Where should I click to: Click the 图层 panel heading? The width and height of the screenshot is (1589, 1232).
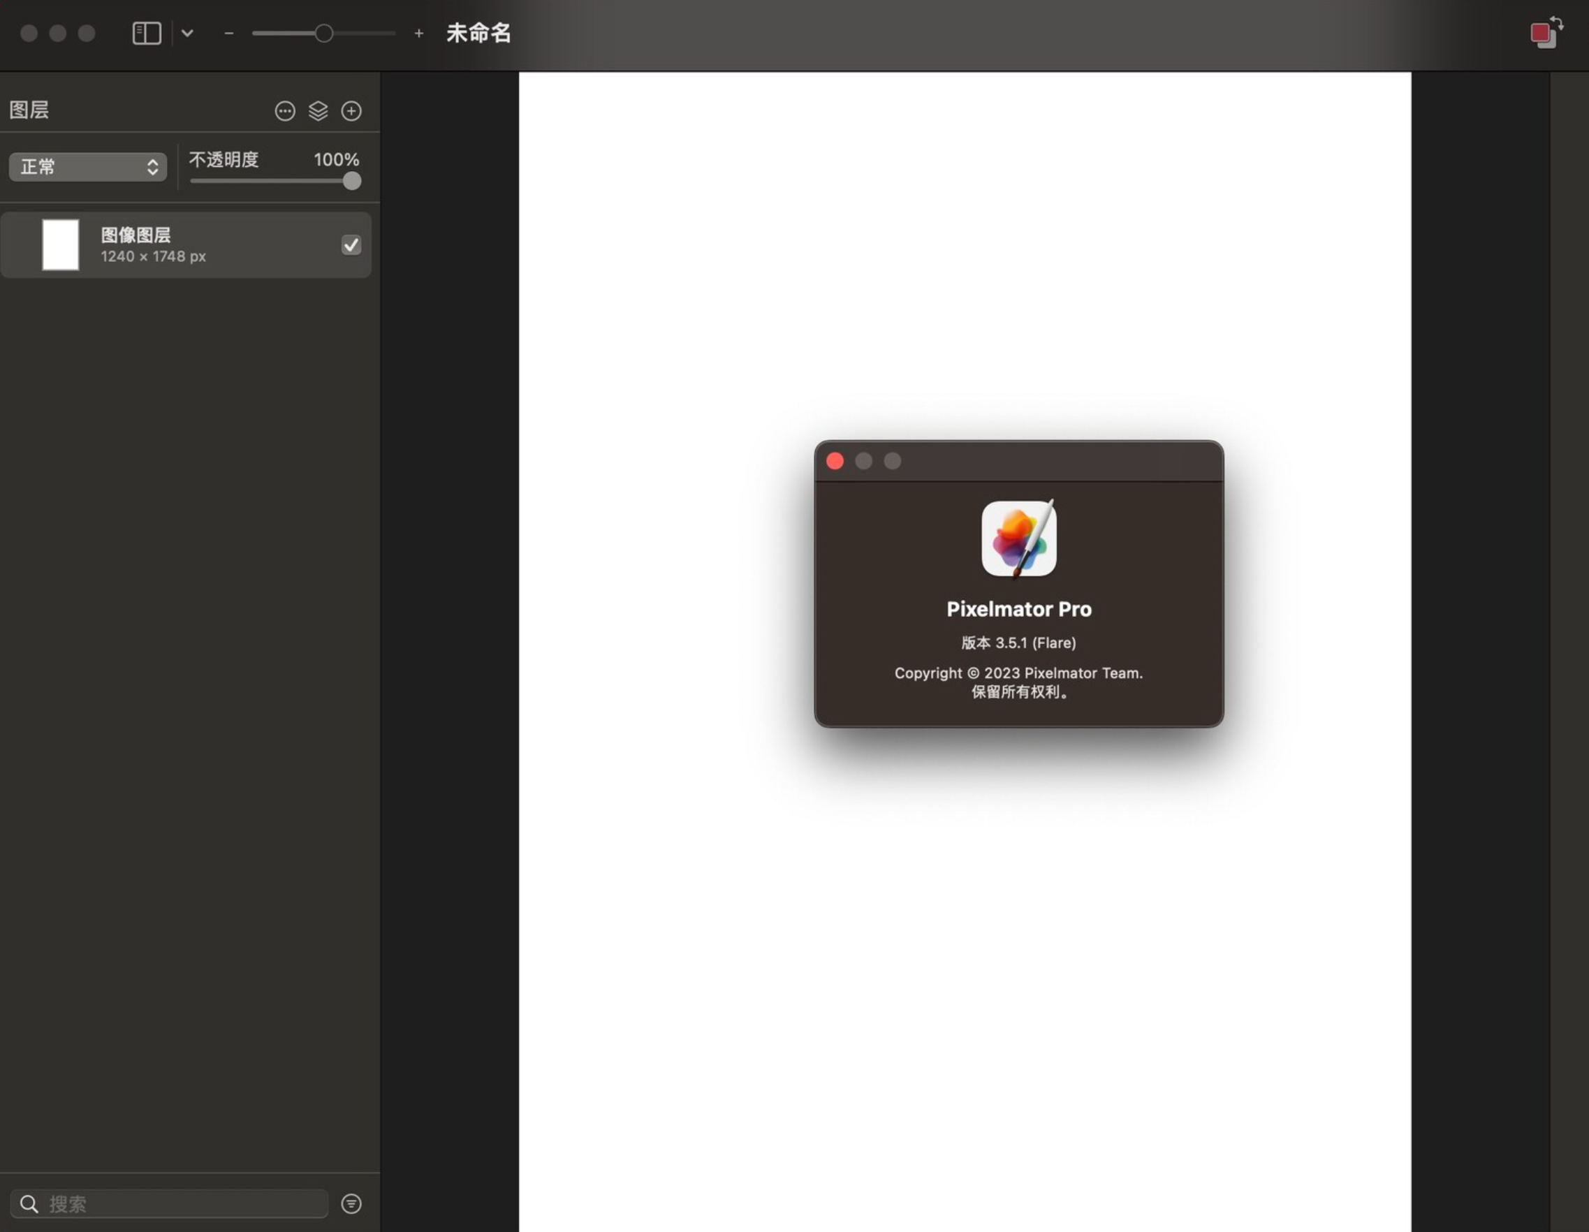[x=29, y=110]
